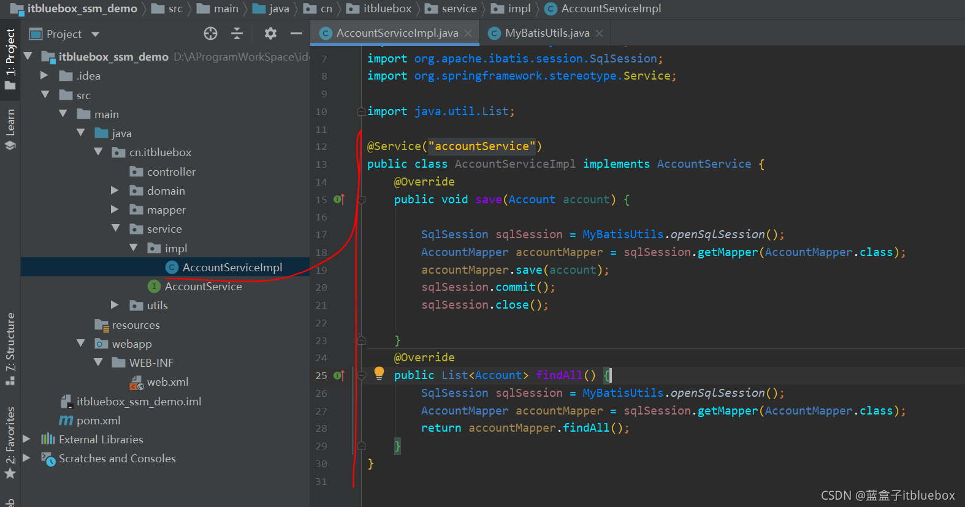Click implements gutter icon beside findAll method

pos(339,375)
